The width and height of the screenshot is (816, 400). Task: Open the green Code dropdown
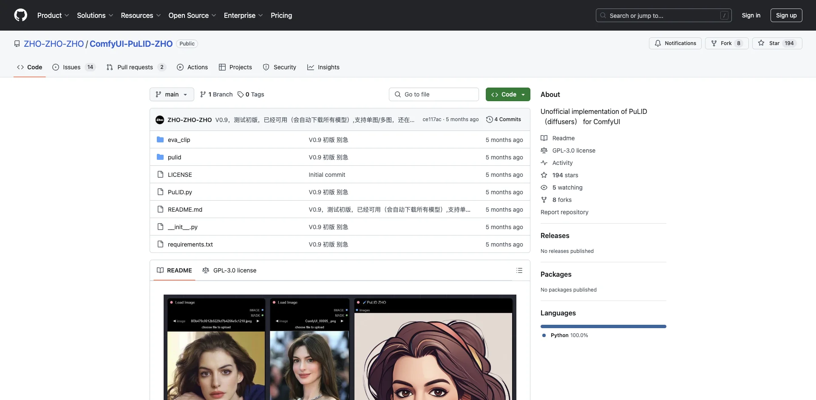508,94
